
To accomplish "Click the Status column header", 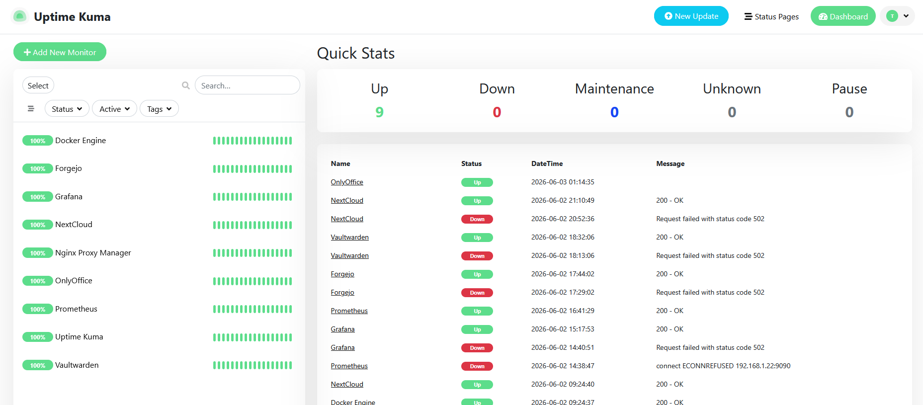I will (471, 163).
